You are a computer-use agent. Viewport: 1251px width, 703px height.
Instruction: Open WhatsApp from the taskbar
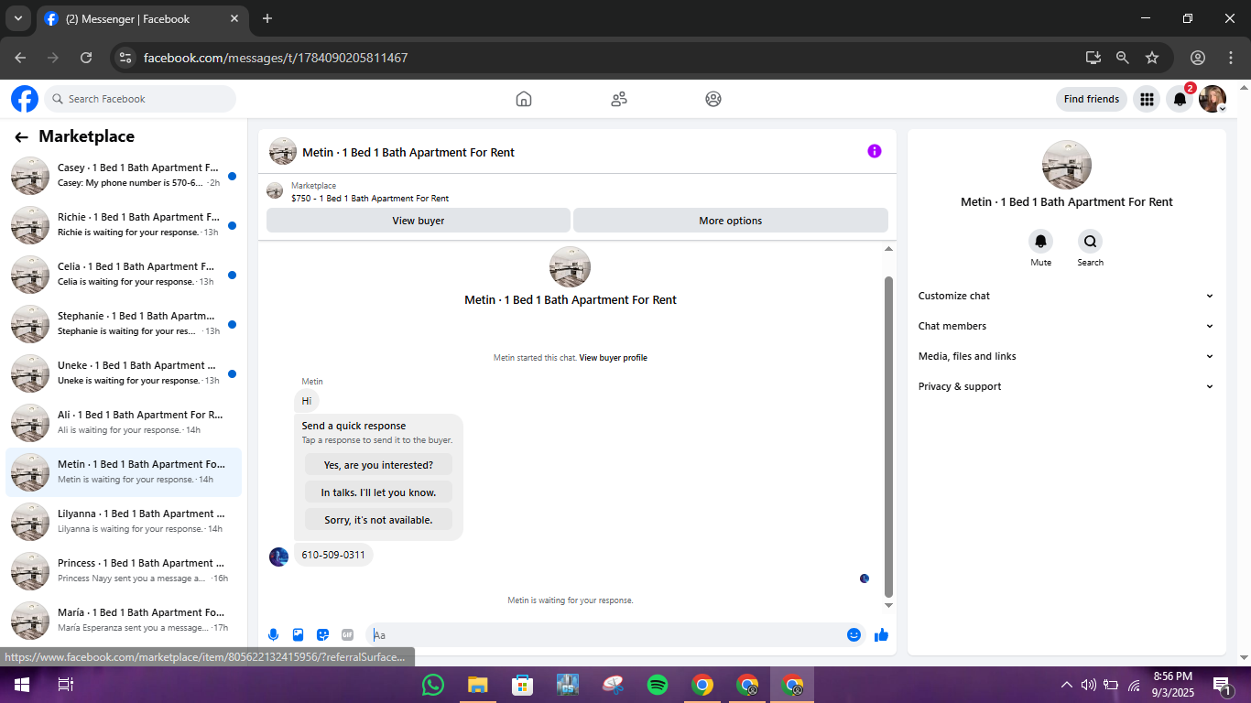[433, 684]
